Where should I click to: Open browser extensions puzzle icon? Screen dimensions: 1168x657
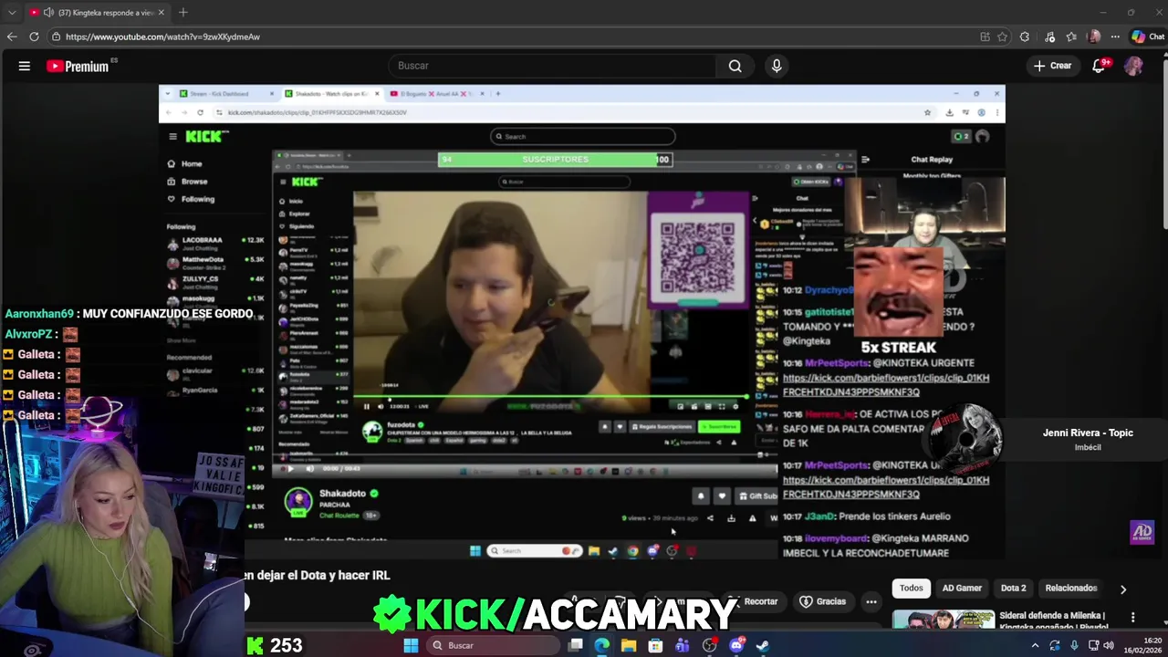point(1025,36)
